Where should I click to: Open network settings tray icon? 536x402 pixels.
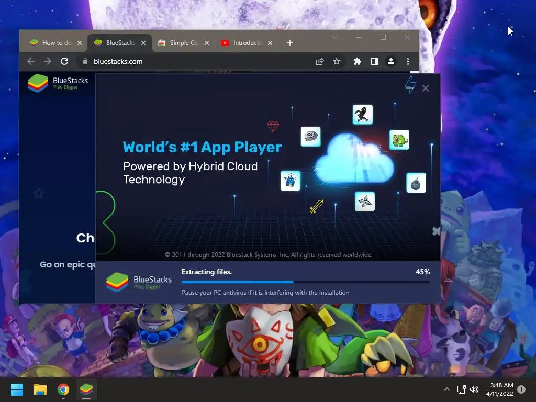pyautogui.click(x=462, y=389)
